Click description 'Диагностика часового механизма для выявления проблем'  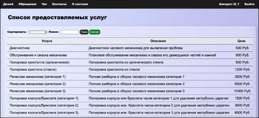coord(136,48)
